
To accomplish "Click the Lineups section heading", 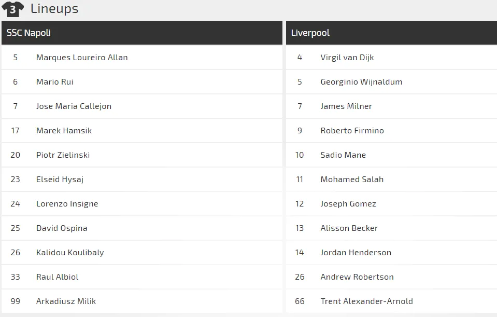I will [54, 9].
